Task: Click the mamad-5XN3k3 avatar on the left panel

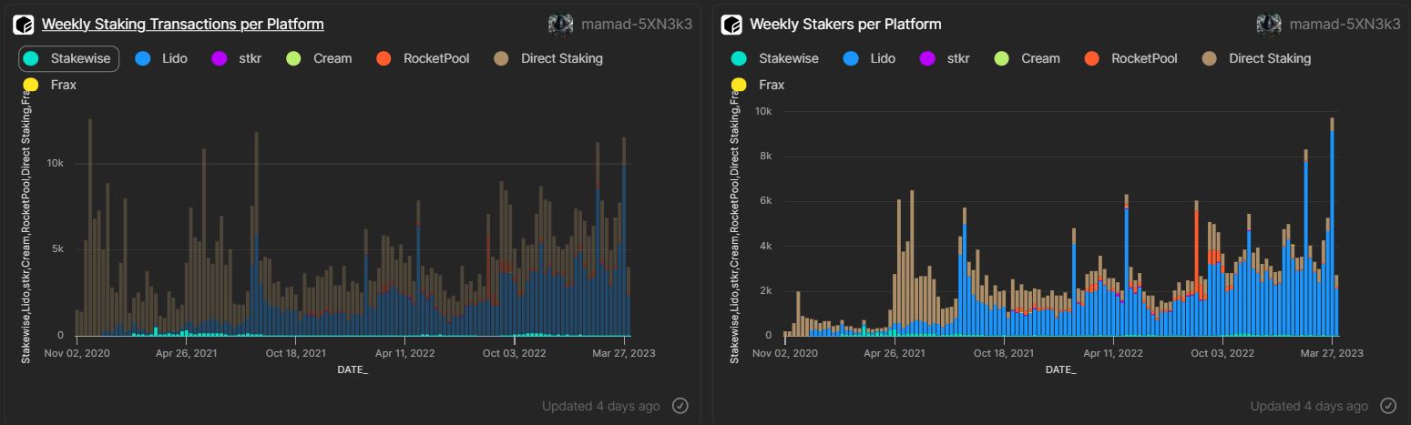Action: 560,25
